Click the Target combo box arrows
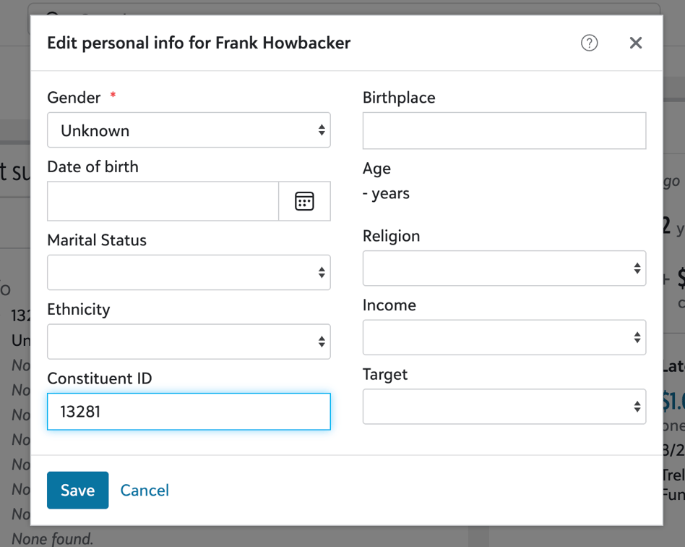Image resolution: width=685 pixels, height=547 pixels. click(x=637, y=407)
